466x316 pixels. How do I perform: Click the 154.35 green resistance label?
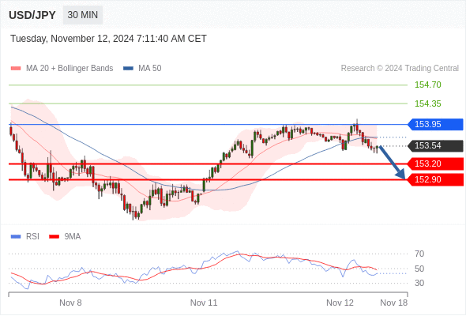[x=427, y=103]
